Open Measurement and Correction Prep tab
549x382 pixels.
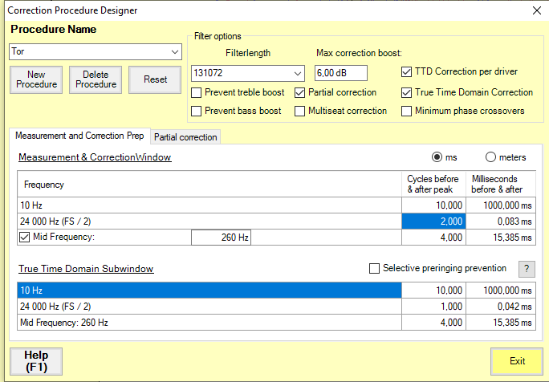(79, 136)
